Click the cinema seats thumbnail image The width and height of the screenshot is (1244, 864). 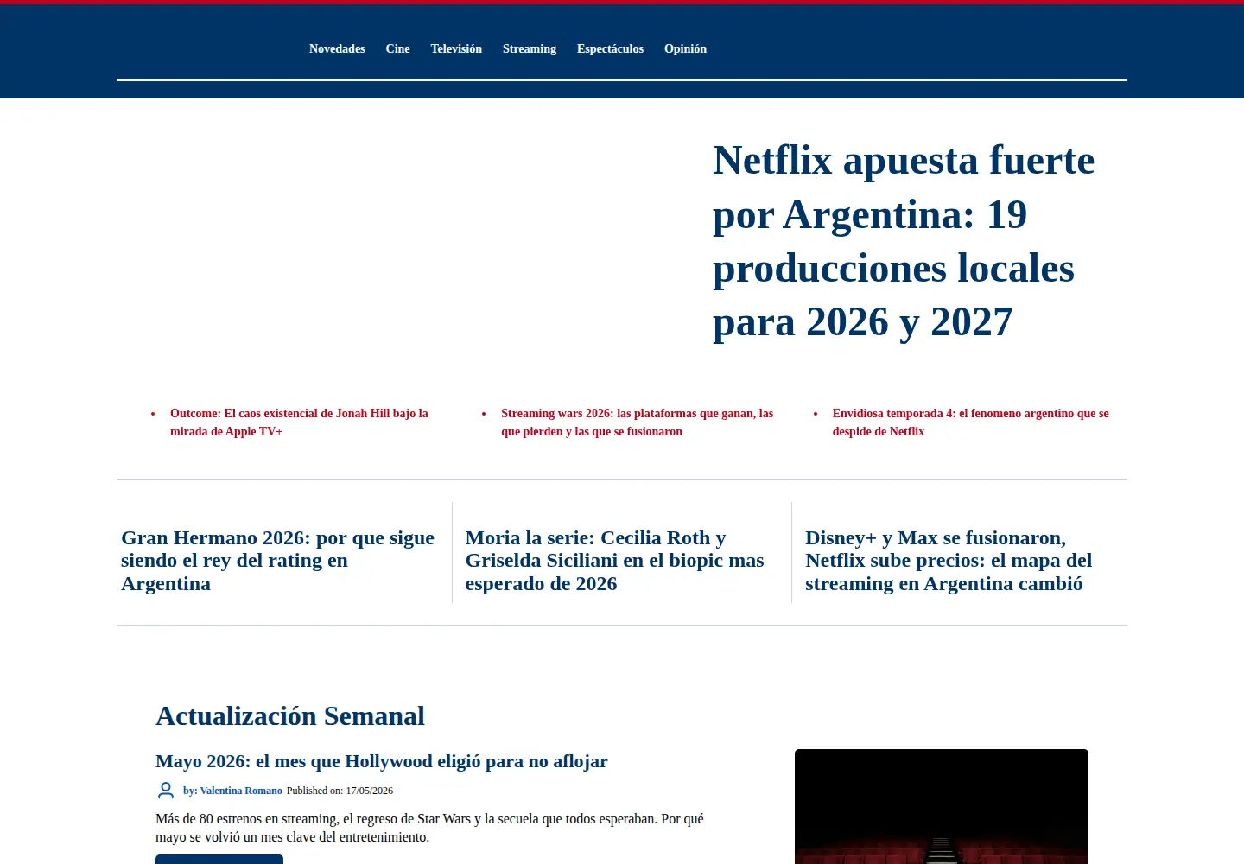click(942, 806)
